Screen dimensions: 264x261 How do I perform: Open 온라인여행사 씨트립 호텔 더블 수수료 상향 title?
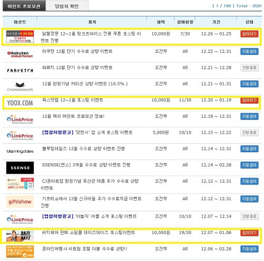pyautogui.click(x=84, y=249)
